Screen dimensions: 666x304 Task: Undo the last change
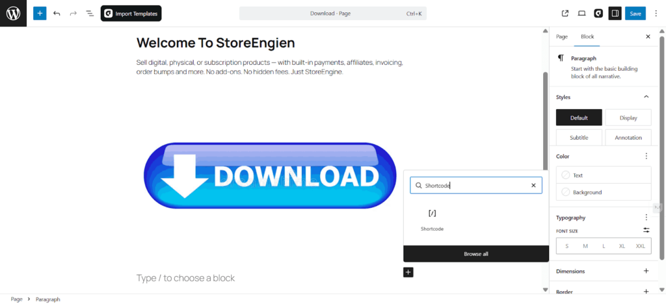click(x=57, y=14)
